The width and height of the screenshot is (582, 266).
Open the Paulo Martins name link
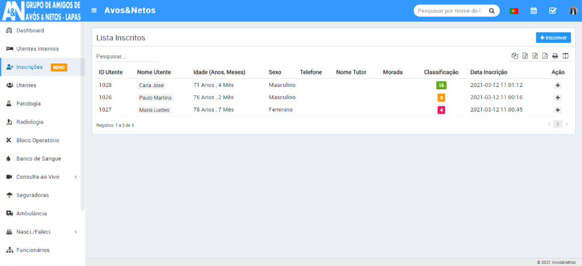point(155,98)
